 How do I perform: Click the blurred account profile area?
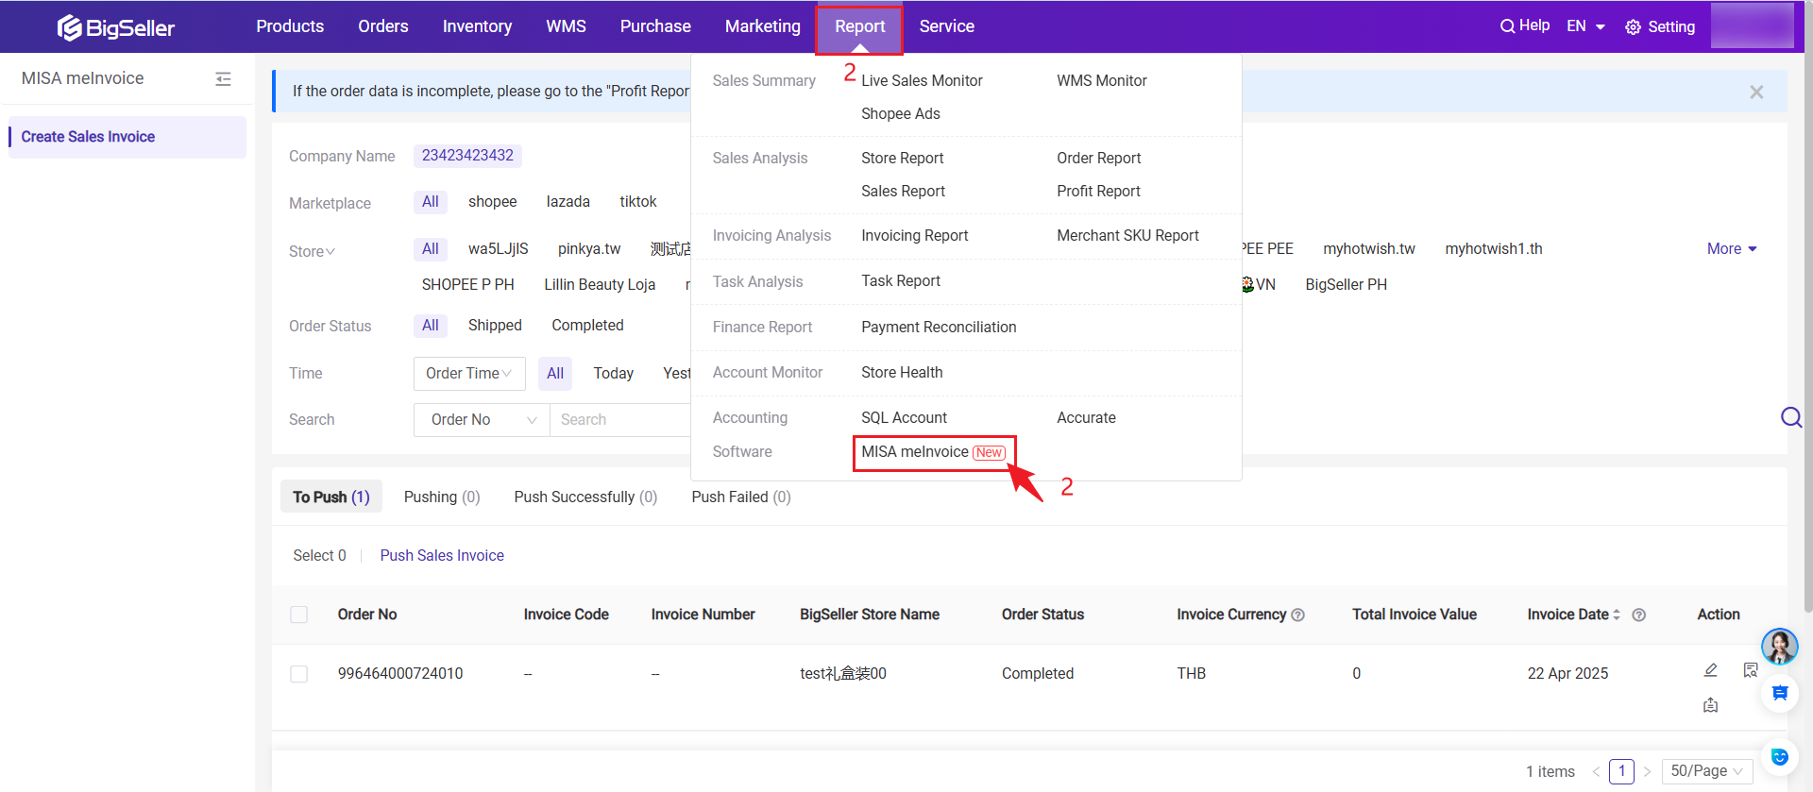coord(1753,25)
